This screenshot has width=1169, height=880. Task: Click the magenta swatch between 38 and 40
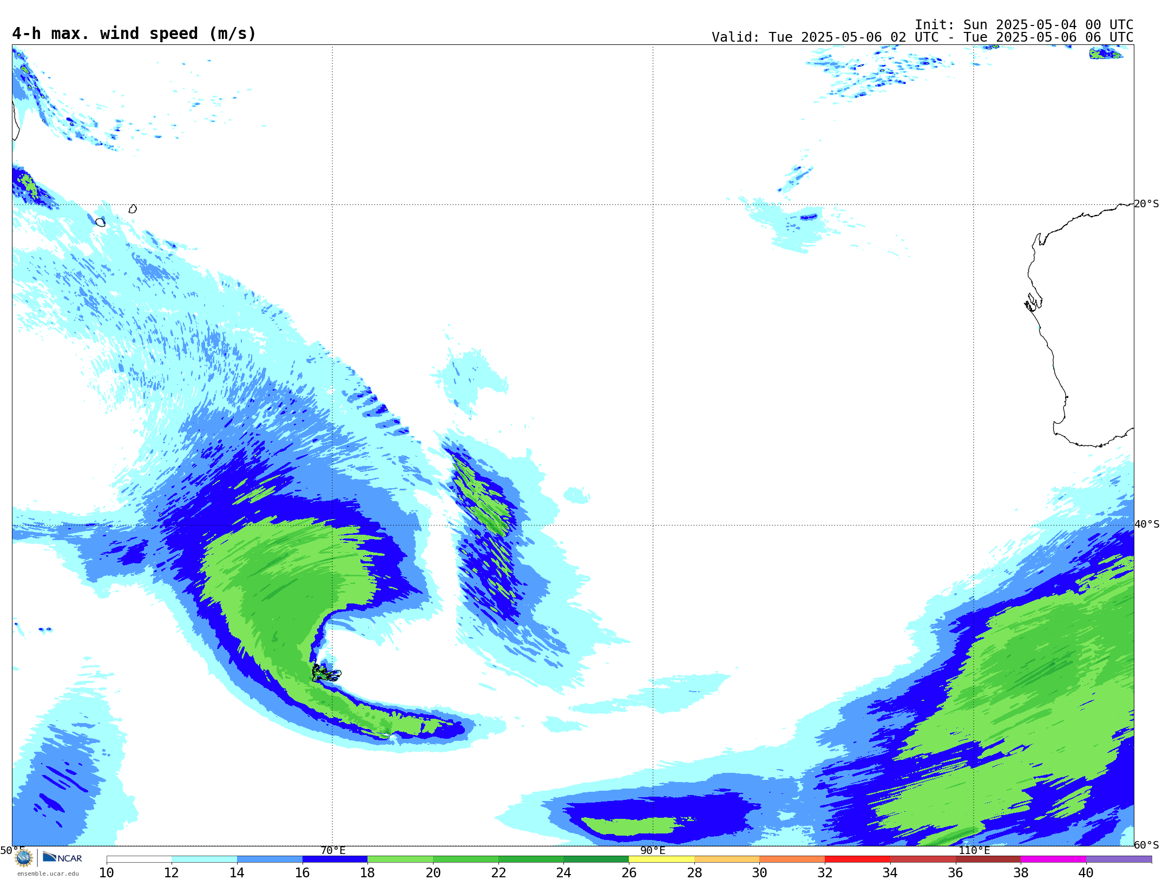coord(1053,859)
